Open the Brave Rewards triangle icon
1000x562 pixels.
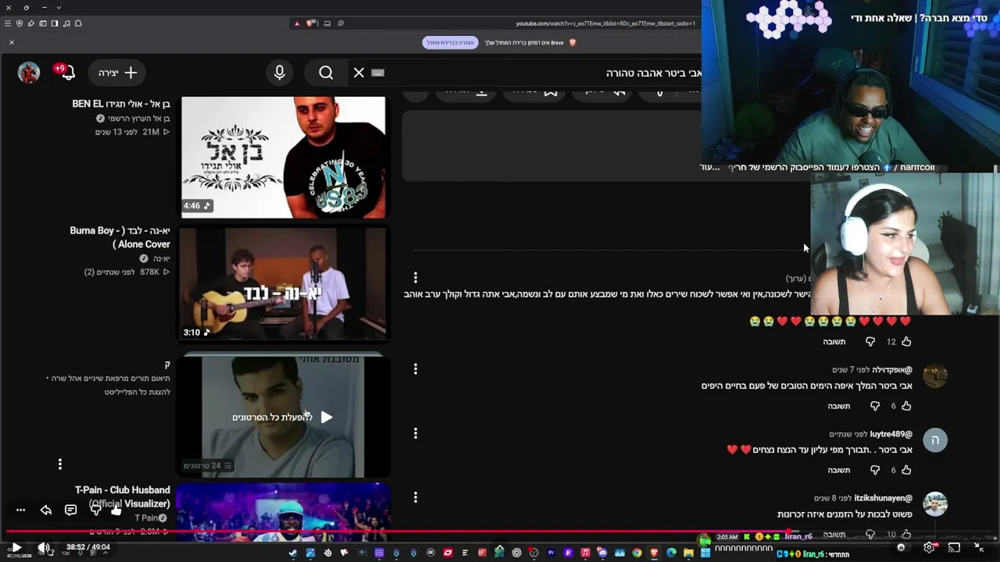[297, 23]
